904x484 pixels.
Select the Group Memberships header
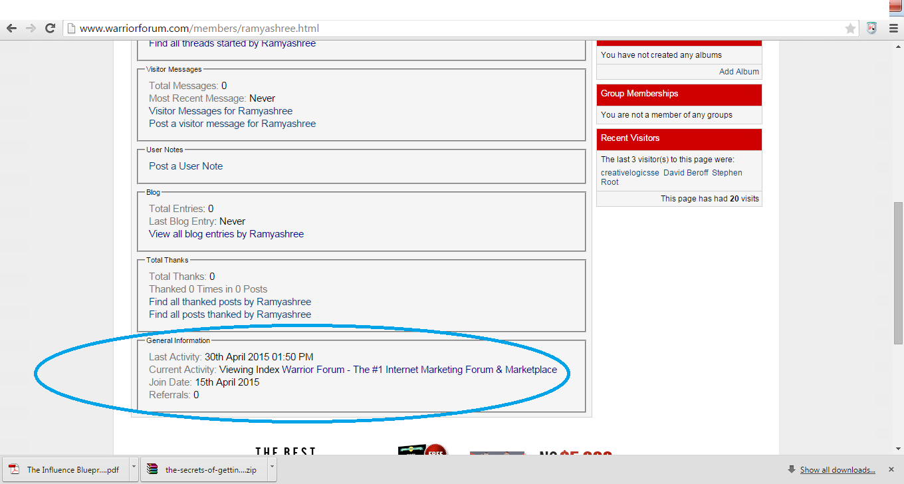679,94
